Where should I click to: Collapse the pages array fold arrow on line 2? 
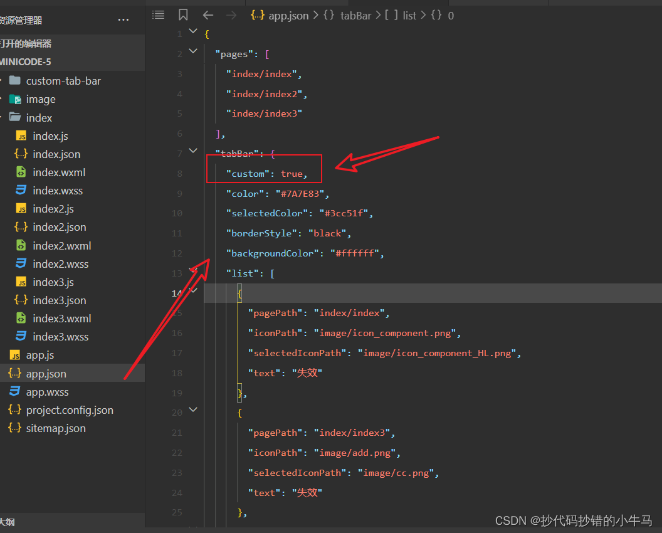[193, 51]
